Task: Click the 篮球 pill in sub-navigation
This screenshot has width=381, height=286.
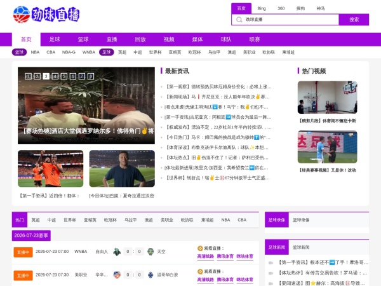Action: pos(19,52)
